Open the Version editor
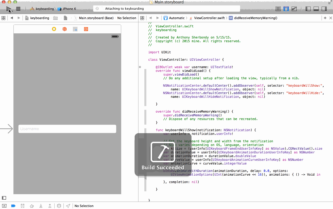This screenshot has width=333, height=209. [294, 9]
